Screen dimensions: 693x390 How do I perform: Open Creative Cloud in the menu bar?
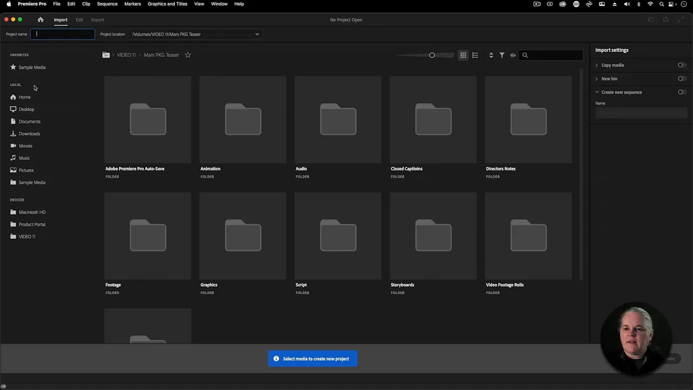[x=563, y=4]
